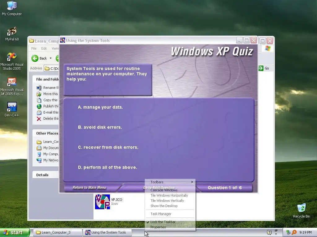The height and width of the screenshot is (237, 317).
Task: Click orange magnifier system tray icon
Action: coord(294,233)
